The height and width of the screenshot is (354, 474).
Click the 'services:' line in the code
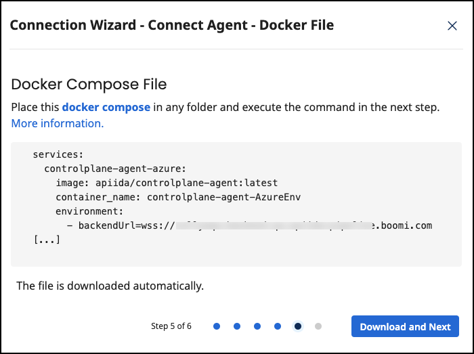point(58,154)
